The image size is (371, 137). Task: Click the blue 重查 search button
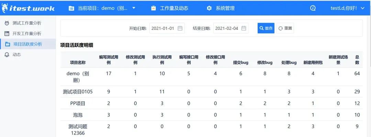[x=266, y=28]
